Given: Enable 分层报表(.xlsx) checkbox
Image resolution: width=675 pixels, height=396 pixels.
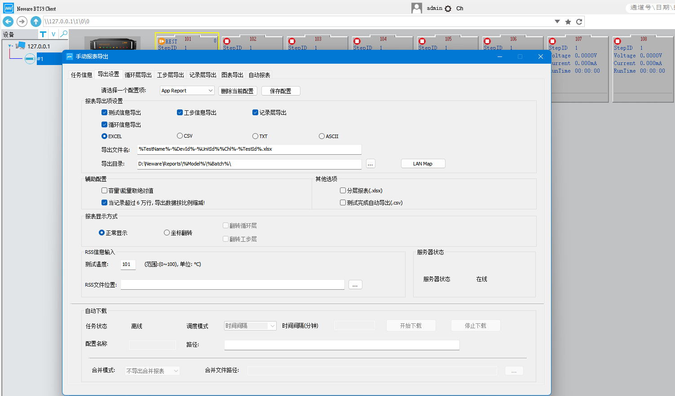Looking at the screenshot, I should (343, 191).
